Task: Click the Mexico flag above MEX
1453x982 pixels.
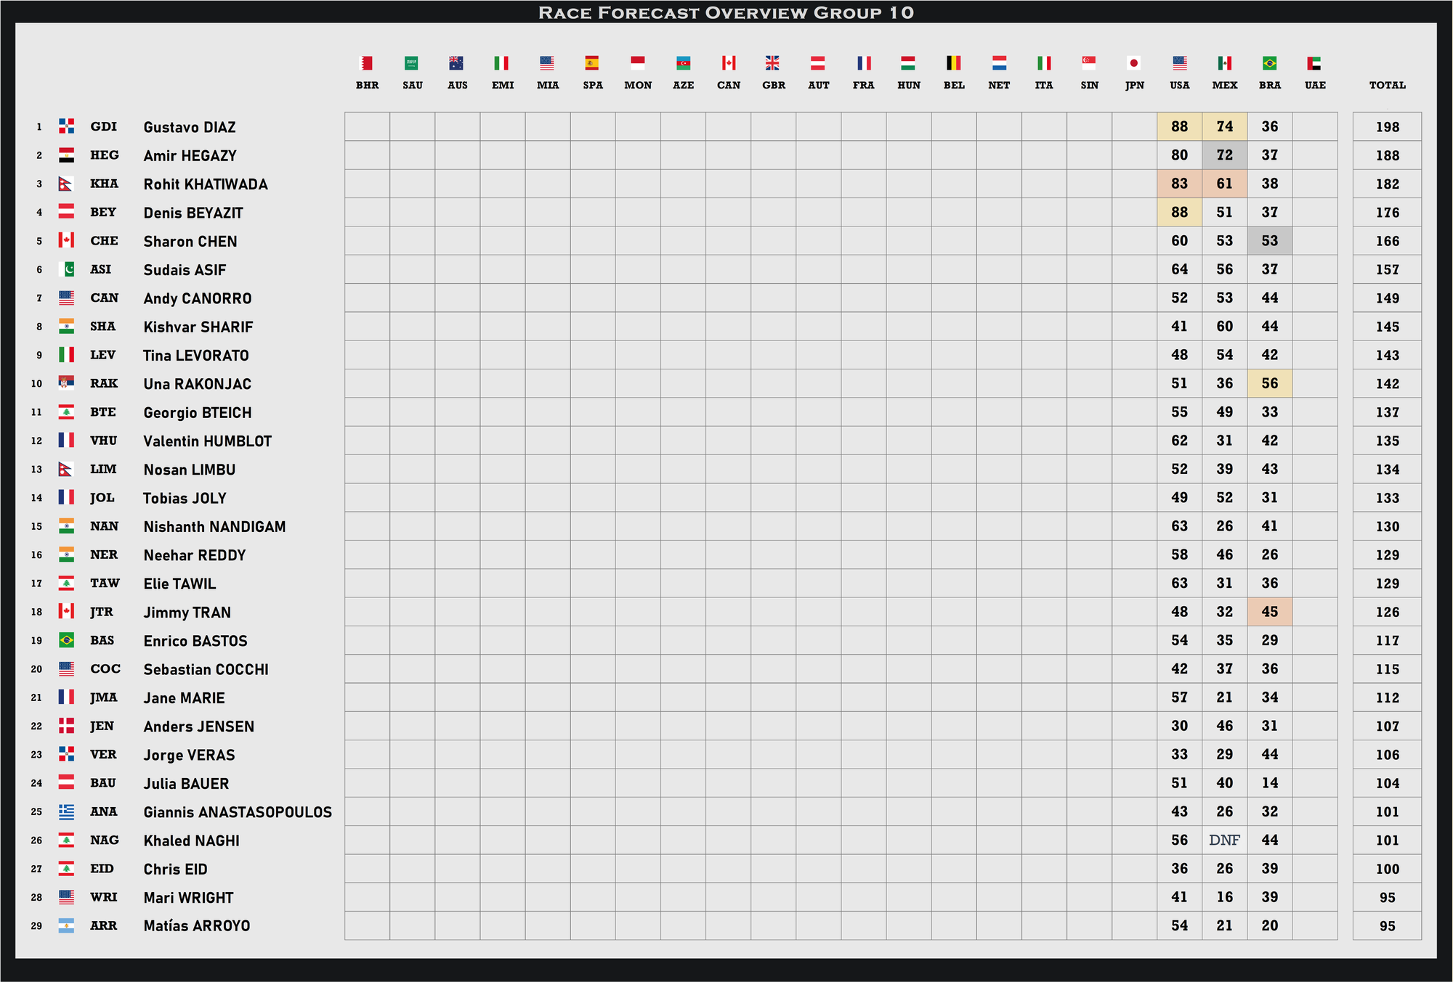Action: tap(1224, 63)
